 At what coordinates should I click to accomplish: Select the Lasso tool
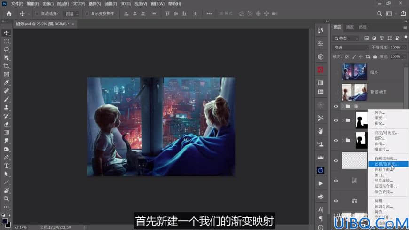click(6, 49)
